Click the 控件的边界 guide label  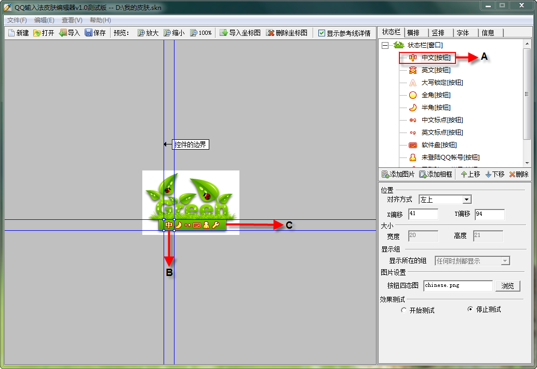191,144
